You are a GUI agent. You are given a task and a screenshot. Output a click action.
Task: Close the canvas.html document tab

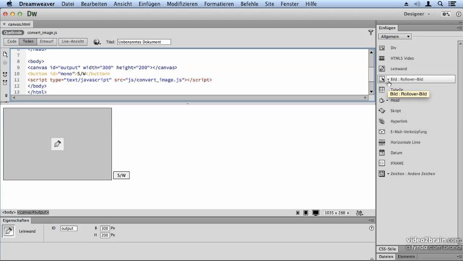click(4, 24)
